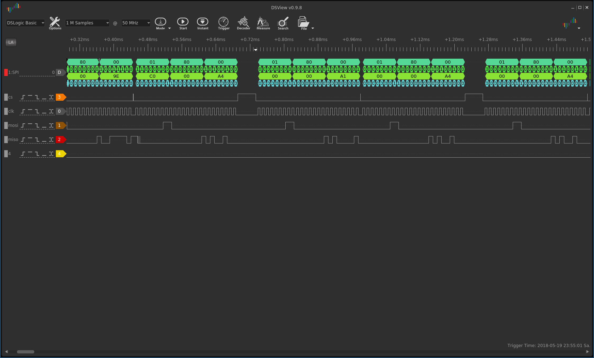Expand the Mode dropdown arrow
Screen dimensions: 594x358
(x=169, y=28)
